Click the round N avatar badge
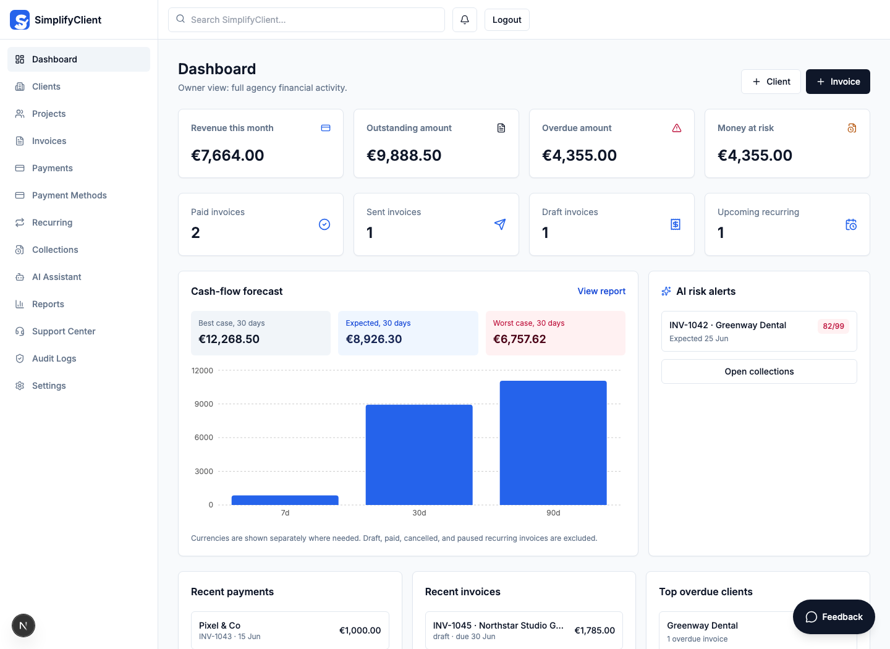890x649 pixels. coord(23,626)
